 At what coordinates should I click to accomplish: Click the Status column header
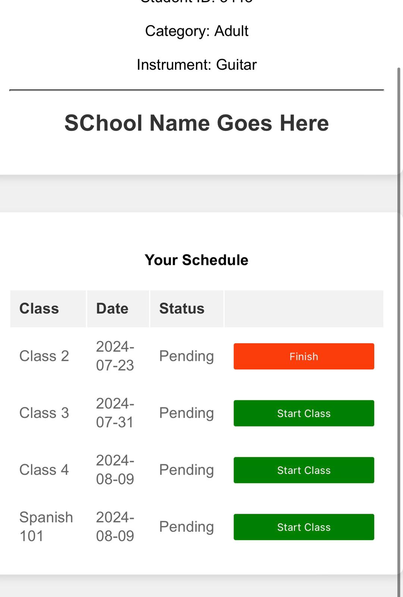(182, 309)
